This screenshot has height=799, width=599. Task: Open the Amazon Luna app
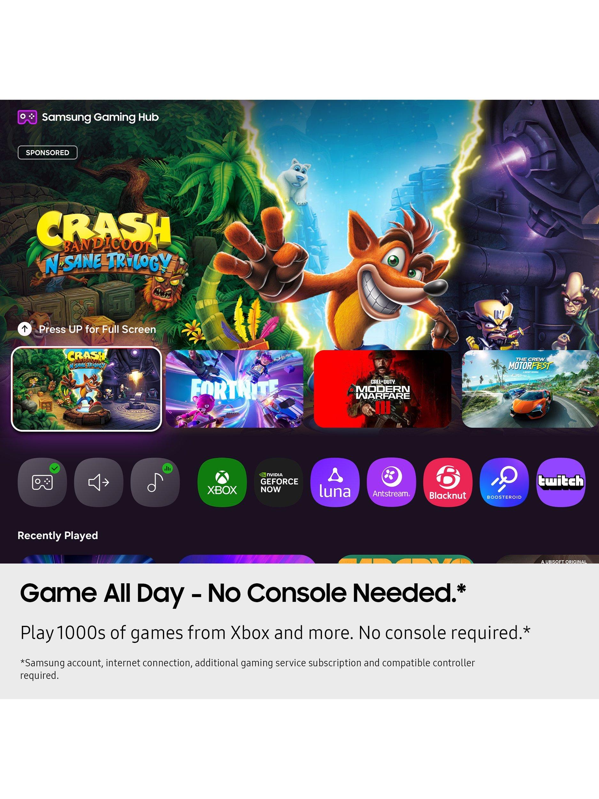point(335,482)
